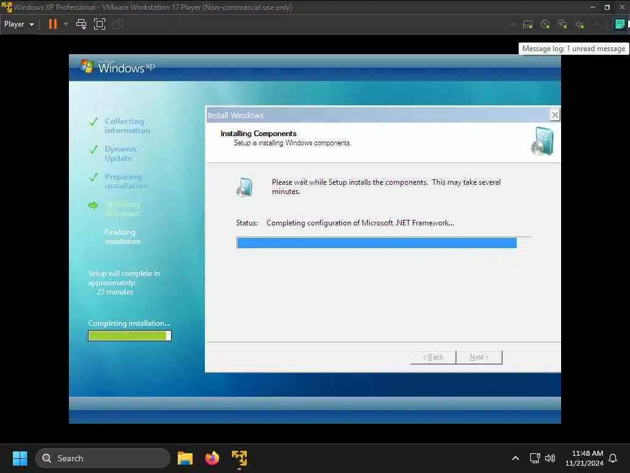Click the VMware Player title bar icon
This screenshot has width=630, height=473.
pyautogui.click(x=6, y=7)
